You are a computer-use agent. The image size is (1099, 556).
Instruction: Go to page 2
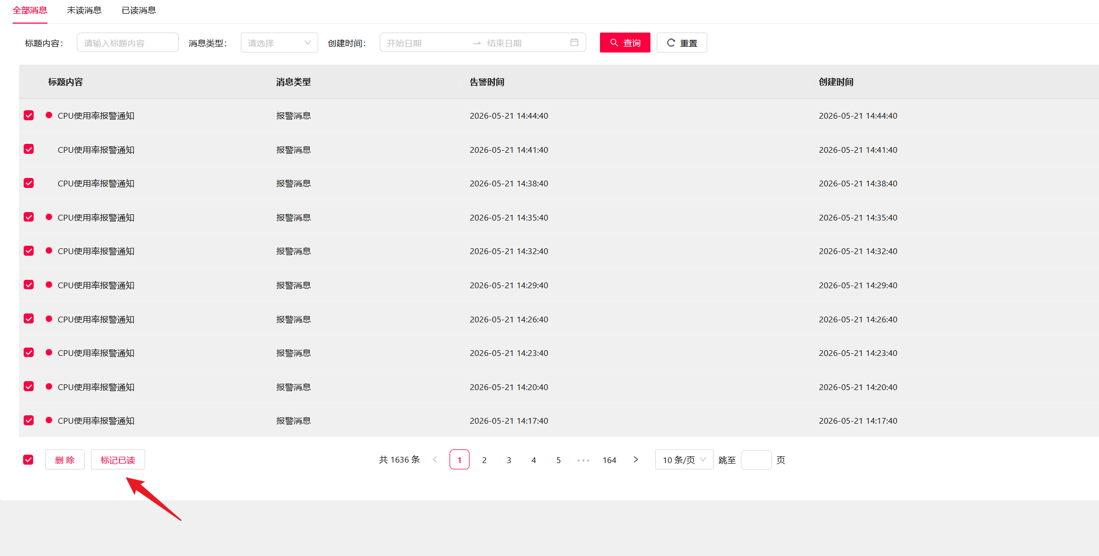pos(484,460)
